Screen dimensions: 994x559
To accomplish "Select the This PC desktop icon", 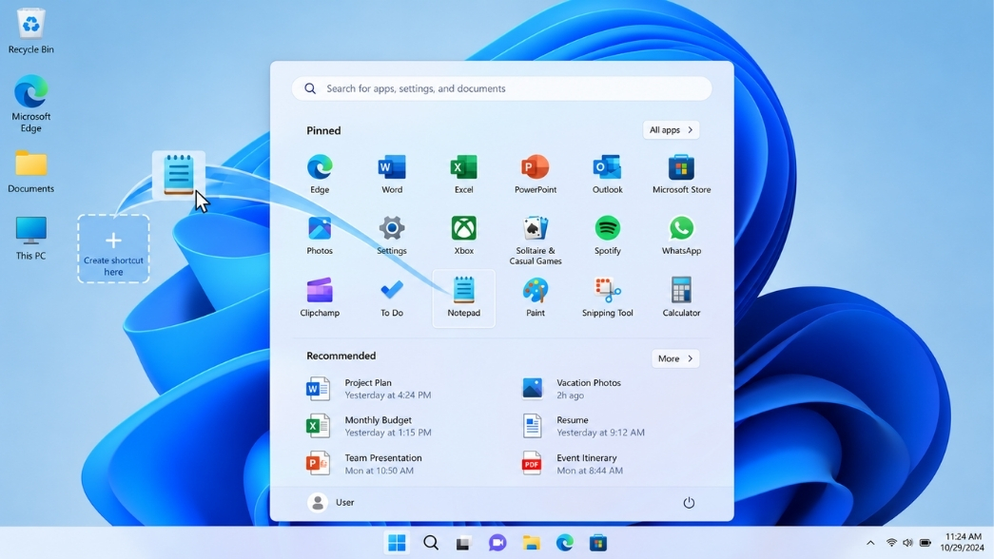I will coord(30,239).
